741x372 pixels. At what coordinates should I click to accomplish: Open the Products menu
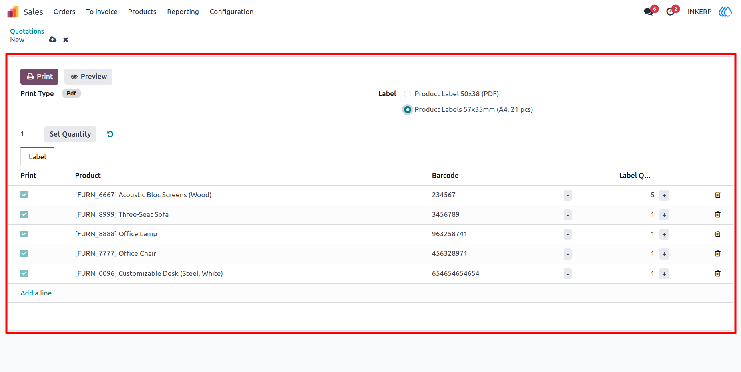[142, 12]
